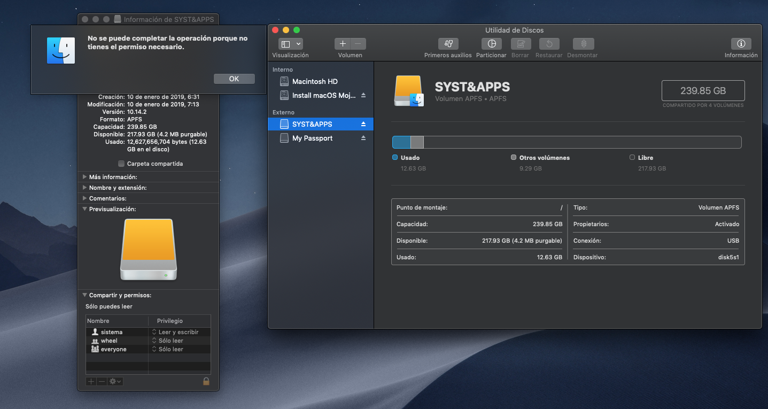Screen dimensions: 768x409
Task: Open the Visualización dropdown in toolbar
Action: (290, 44)
